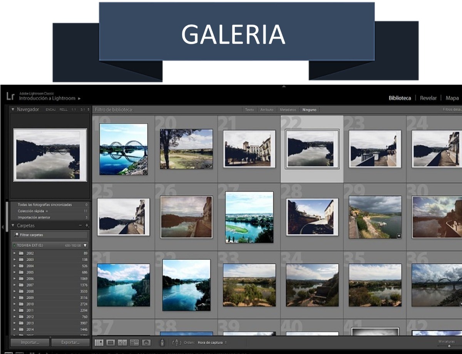Switch to Loupe view in toolbar

click(111, 342)
